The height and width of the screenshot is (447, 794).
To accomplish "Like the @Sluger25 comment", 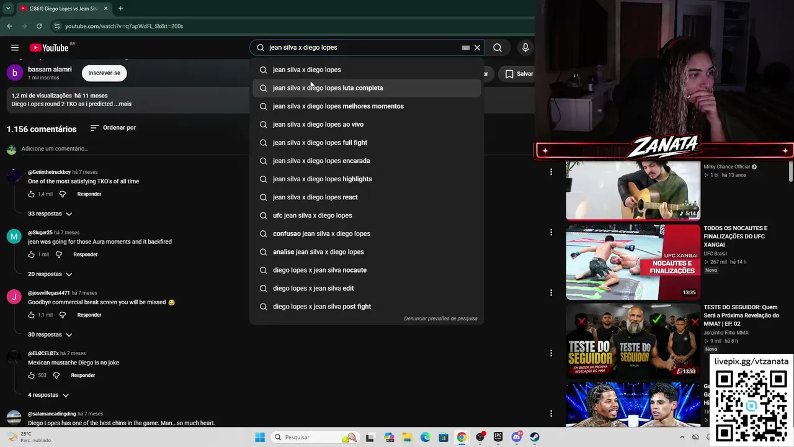I will (31, 255).
